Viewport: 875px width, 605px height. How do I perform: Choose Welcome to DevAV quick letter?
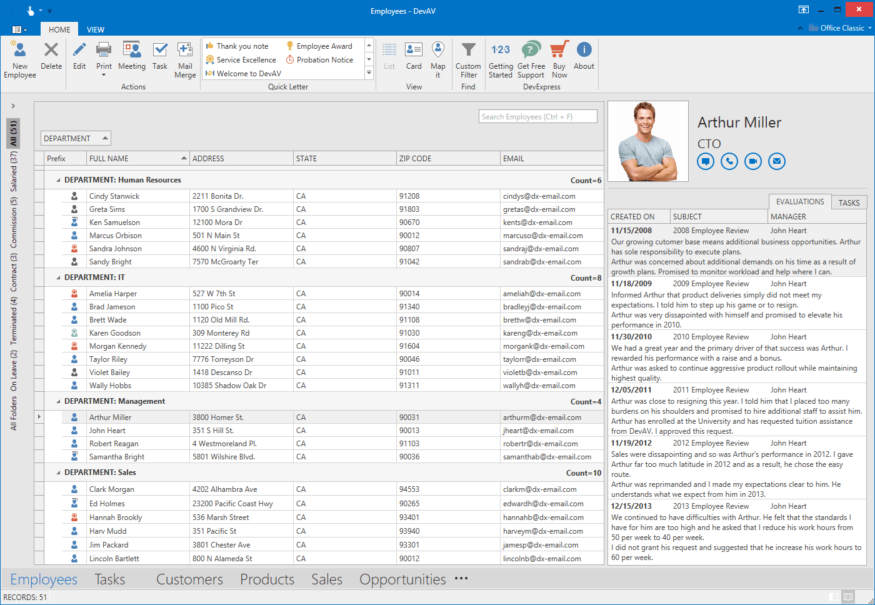click(x=243, y=74)
